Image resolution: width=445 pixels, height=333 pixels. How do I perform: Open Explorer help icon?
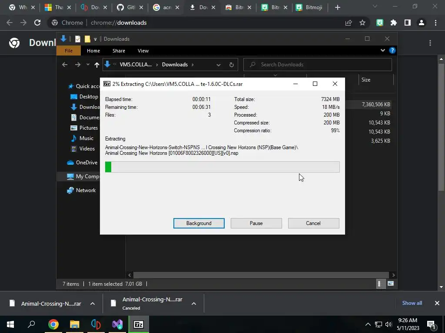click(x=392, y=50)
